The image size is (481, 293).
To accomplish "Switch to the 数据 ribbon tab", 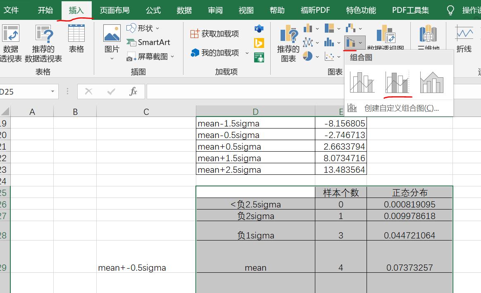I will point(184,10).
